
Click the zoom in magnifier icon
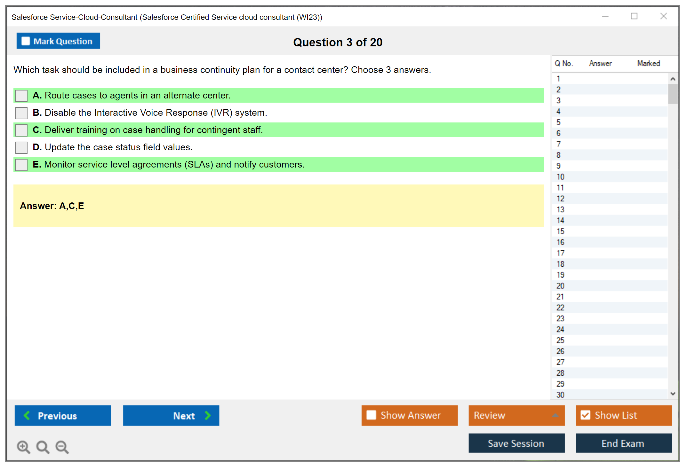[x=23, y=447]
